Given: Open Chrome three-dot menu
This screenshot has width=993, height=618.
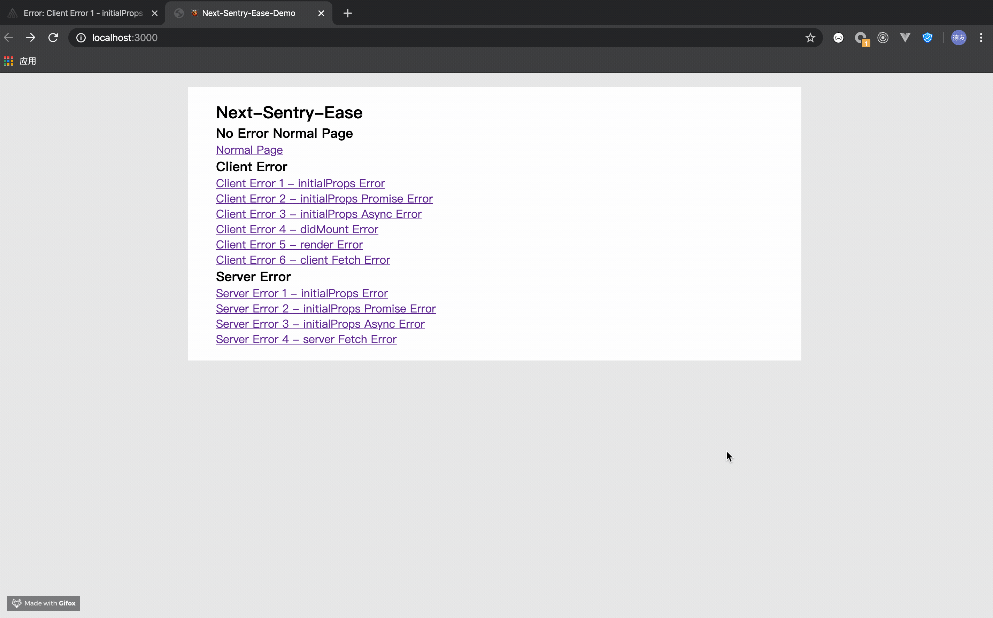Looking at the screenshot, I should (x=981, y=38).
